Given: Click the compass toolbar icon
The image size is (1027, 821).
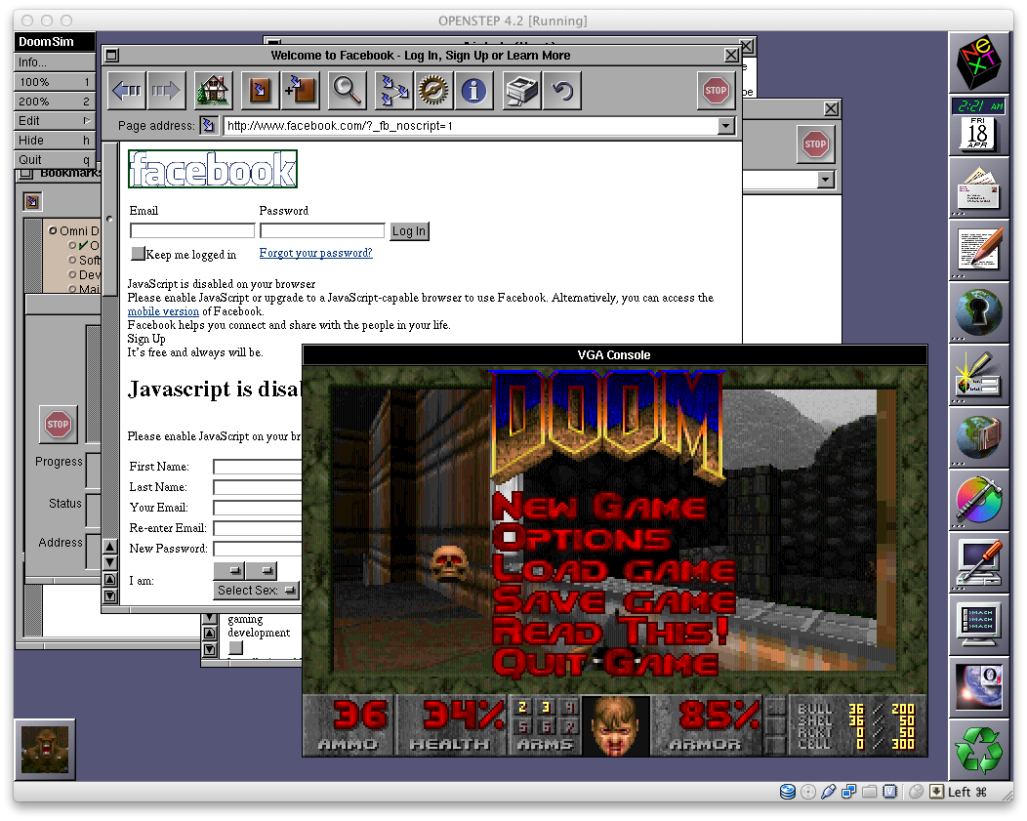Looking at the screenshot, I should [433, 91].
